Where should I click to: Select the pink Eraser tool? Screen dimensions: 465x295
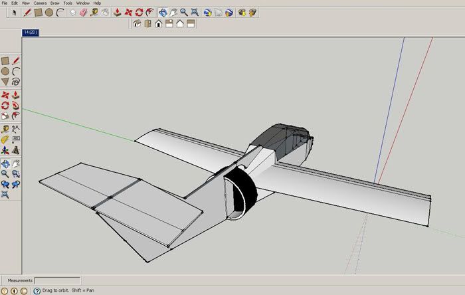[84, 13]
